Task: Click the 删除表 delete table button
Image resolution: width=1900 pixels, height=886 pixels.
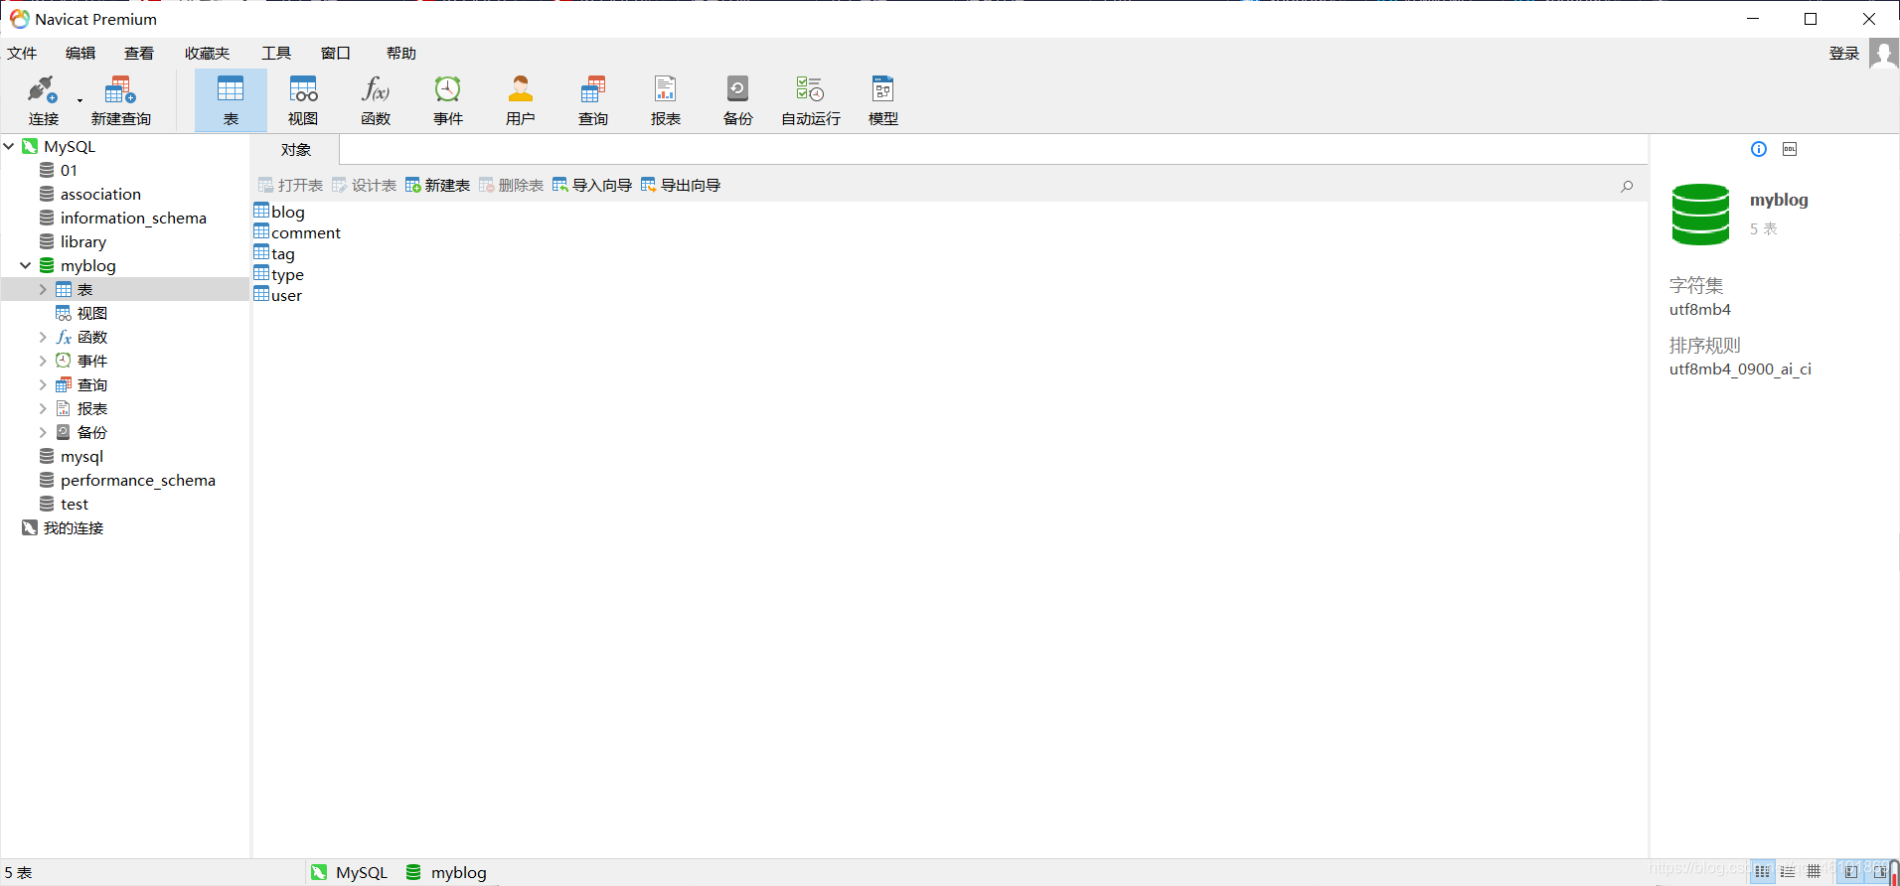Action: tap(511, 185)
